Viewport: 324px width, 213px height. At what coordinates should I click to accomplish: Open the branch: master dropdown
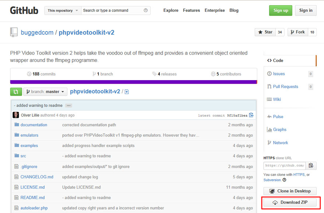45,92
